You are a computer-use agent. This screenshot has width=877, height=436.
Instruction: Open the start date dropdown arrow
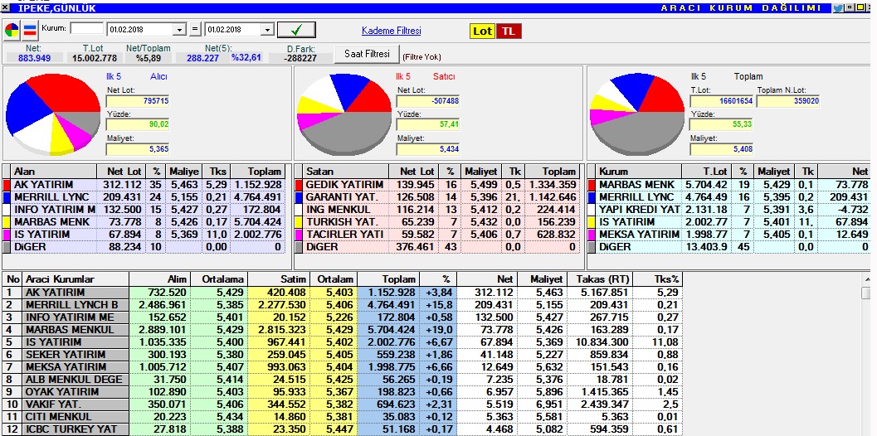click(179, 30)
